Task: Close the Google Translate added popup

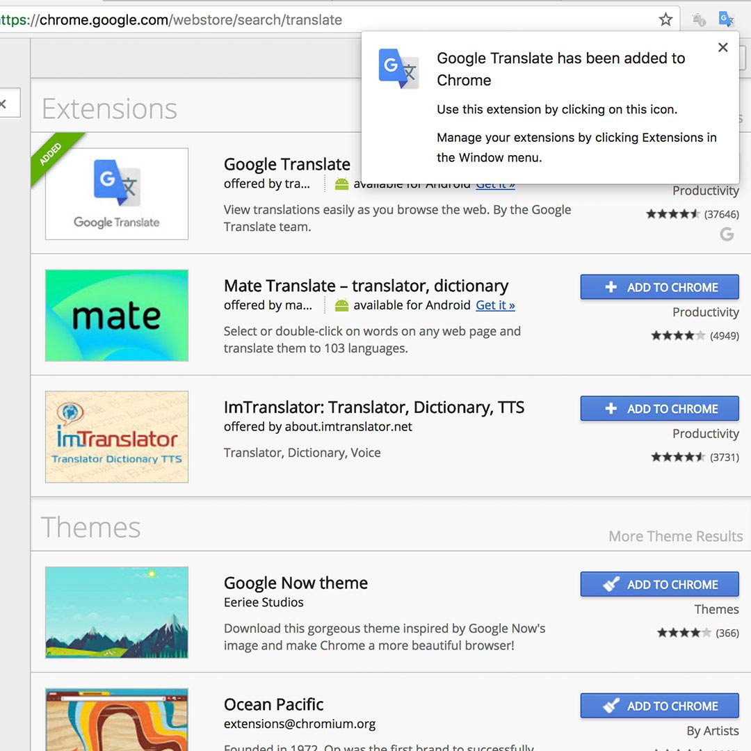Action: point(722,47)
